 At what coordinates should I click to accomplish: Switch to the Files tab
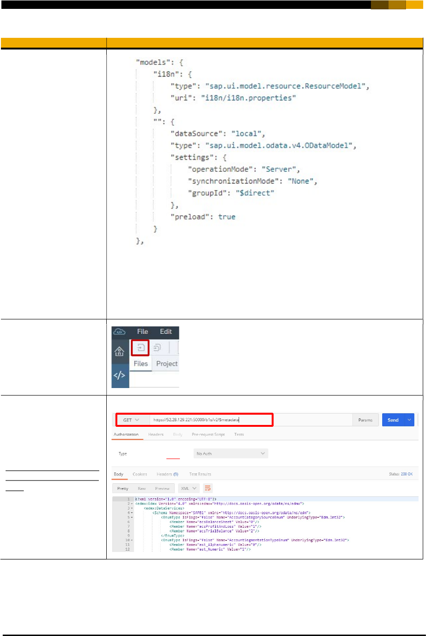coord(141,364)
